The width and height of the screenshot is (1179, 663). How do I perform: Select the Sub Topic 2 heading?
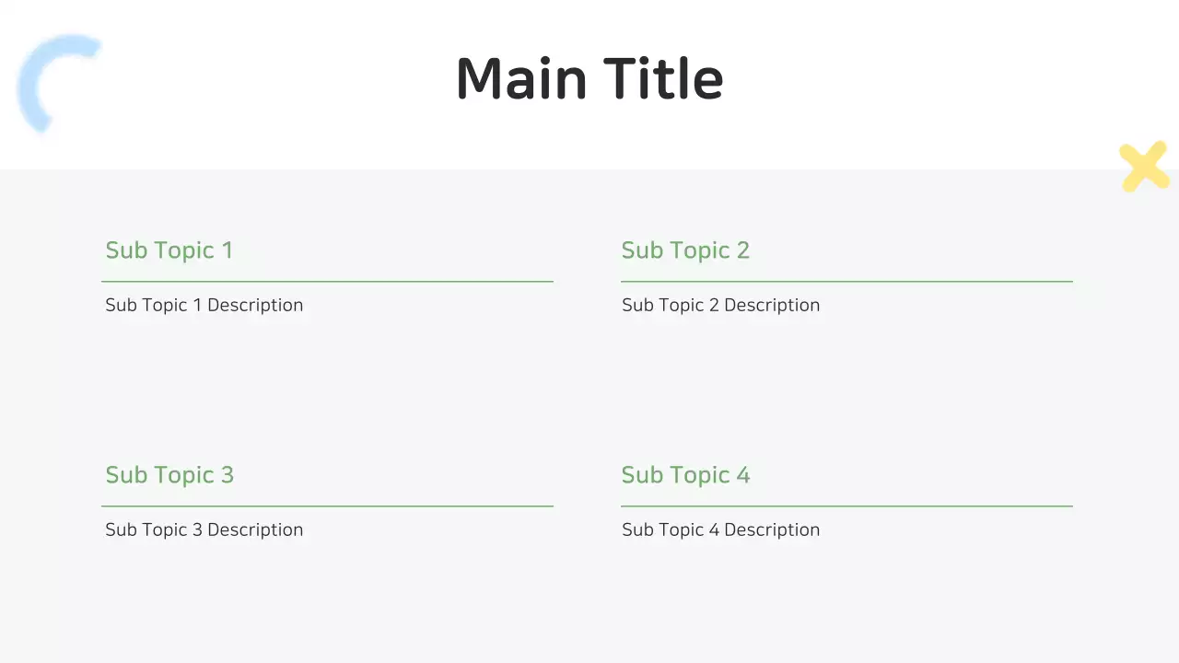click(685, 250)
